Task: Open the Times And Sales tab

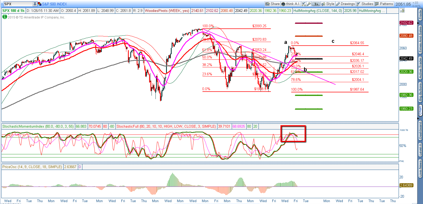Action: pyautogui.click(x=420, y=40)
